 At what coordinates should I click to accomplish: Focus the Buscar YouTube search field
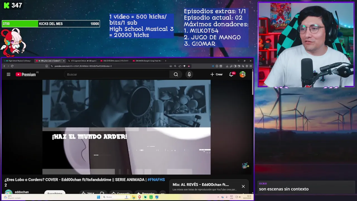tap(117, 74)
